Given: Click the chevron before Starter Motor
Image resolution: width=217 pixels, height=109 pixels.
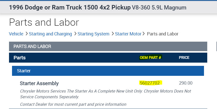Looking at the screenshot, I should (112, 34).
